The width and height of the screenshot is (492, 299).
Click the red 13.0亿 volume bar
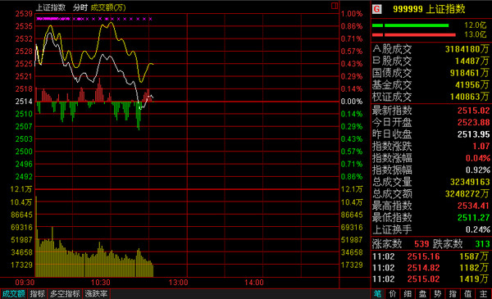click(414, 34)
